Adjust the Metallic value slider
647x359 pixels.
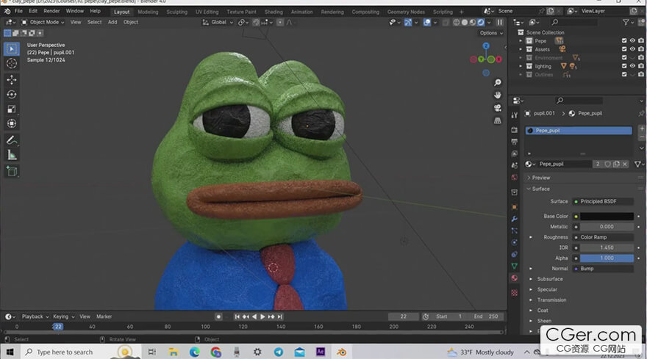607,227
